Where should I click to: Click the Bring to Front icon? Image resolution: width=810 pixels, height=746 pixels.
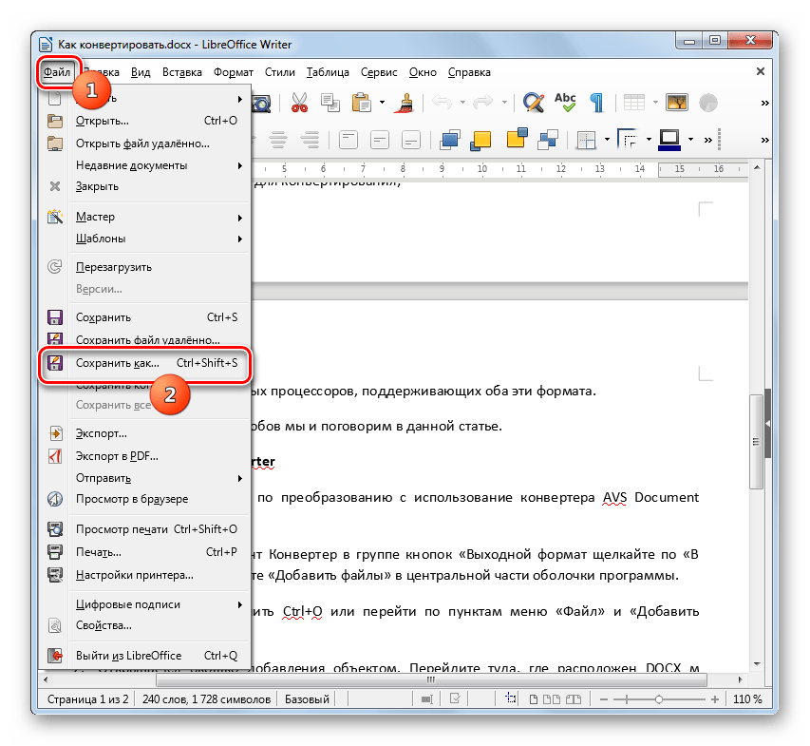450,140
